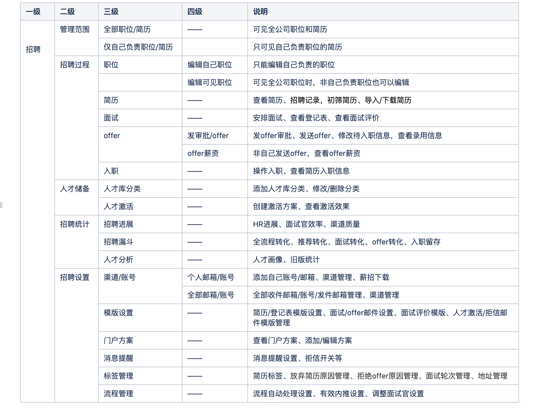Image resolution: width=552 pixels, height=408 pixels.
Task: Click the description starting 安排面试
Action: pyautogui.click(x=316, y=118)
